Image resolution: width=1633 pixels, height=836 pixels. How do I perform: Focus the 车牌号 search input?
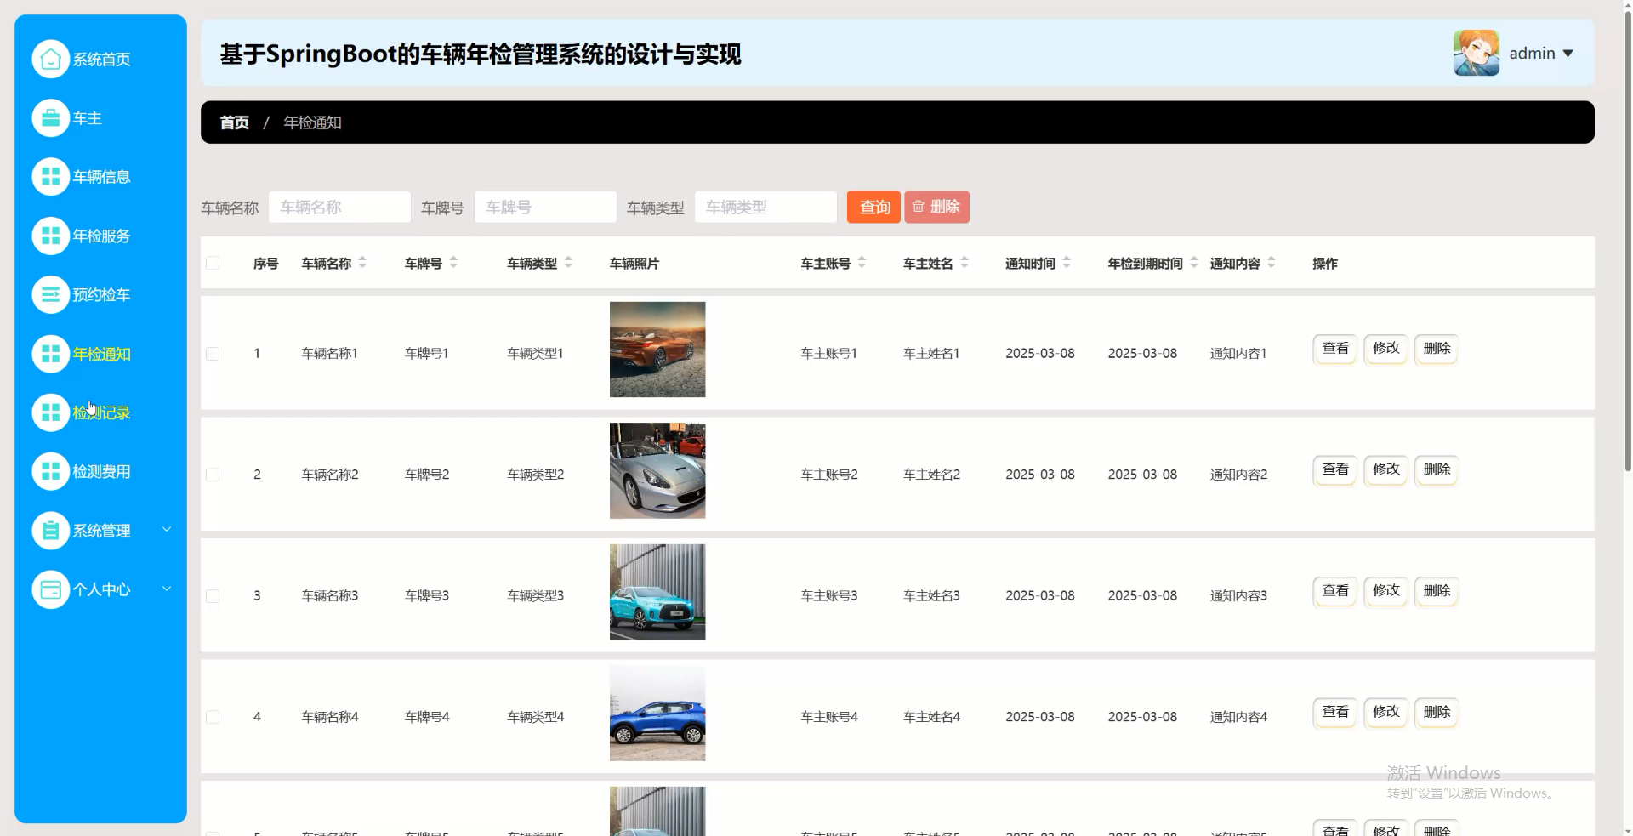click(x=545, y=207)
